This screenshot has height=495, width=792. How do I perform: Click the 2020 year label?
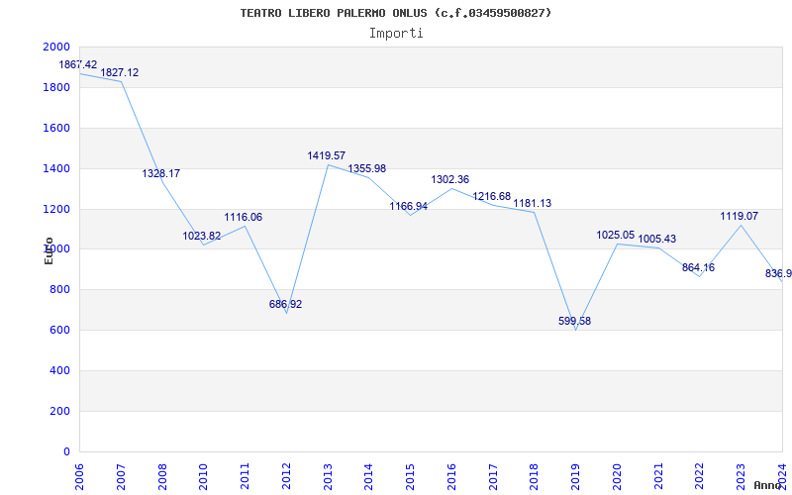point(617,477)
